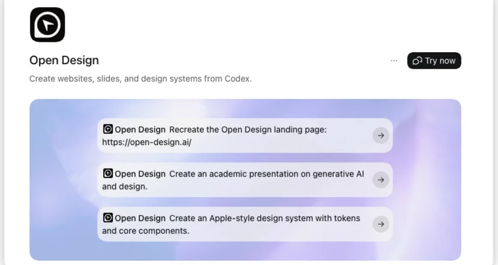
Task: Click arrow for Recreate landing page prompt
Action: pyautogui.click(x=381, y=135)
